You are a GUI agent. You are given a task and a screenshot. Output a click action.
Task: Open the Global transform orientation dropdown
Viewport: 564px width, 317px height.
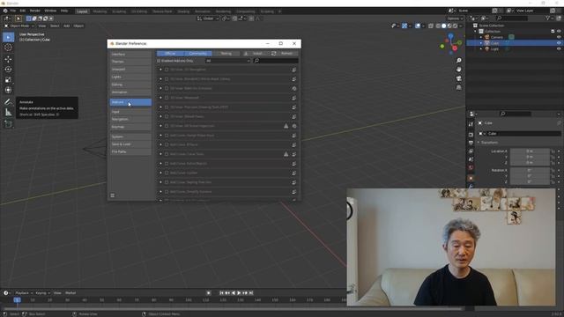coord(208,18)
